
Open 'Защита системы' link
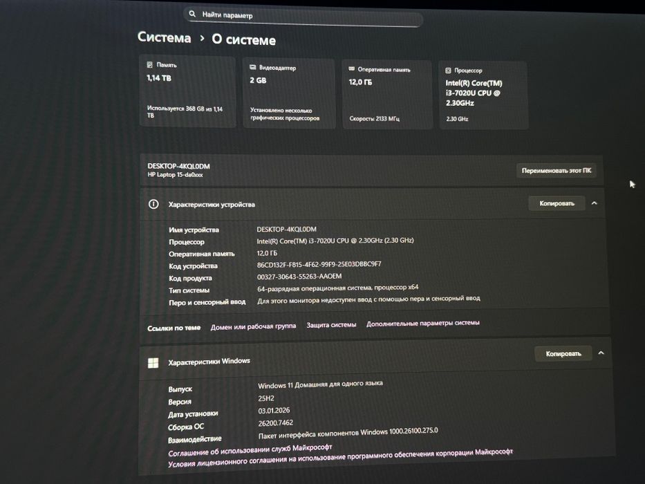[331, 325]
